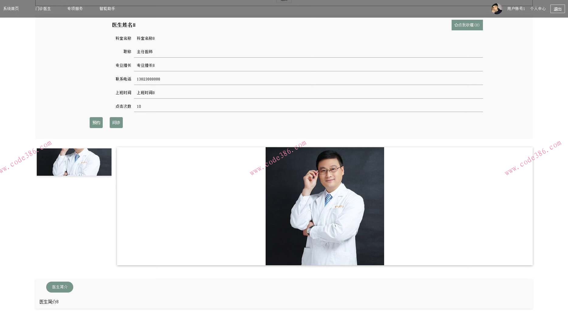
Task: Click the 专业擅长8 value
Action: pyautogui.click(x=146, y=66)
